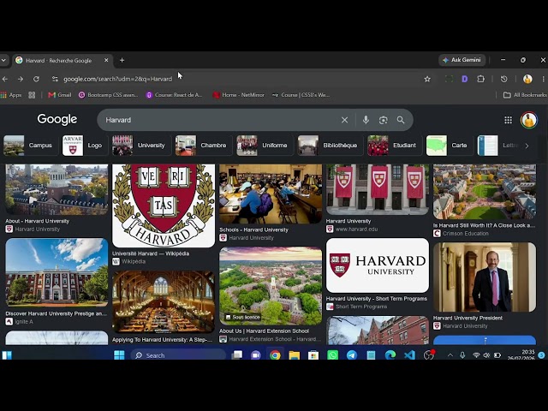Open Telegram from the taskbar

352,355
